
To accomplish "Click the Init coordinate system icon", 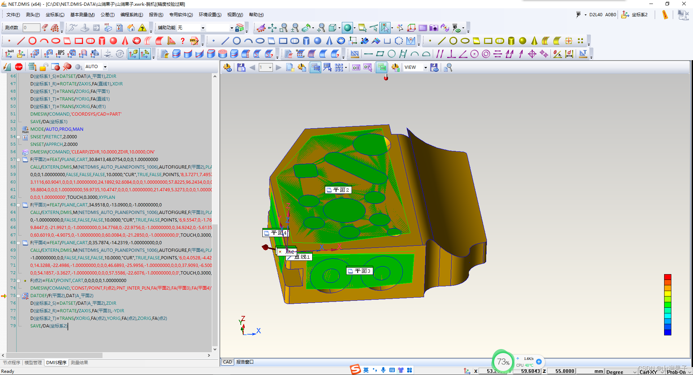I will (x=9, y=54).
